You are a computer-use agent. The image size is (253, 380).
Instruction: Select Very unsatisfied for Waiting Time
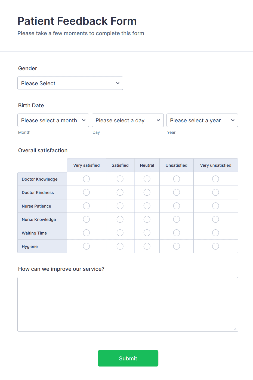click(x=215, y=233)
